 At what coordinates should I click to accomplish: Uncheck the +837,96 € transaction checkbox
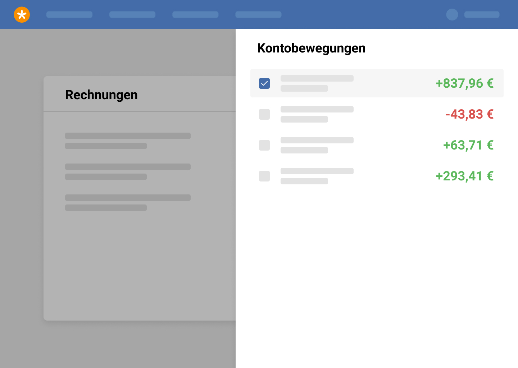coord(264,83)
